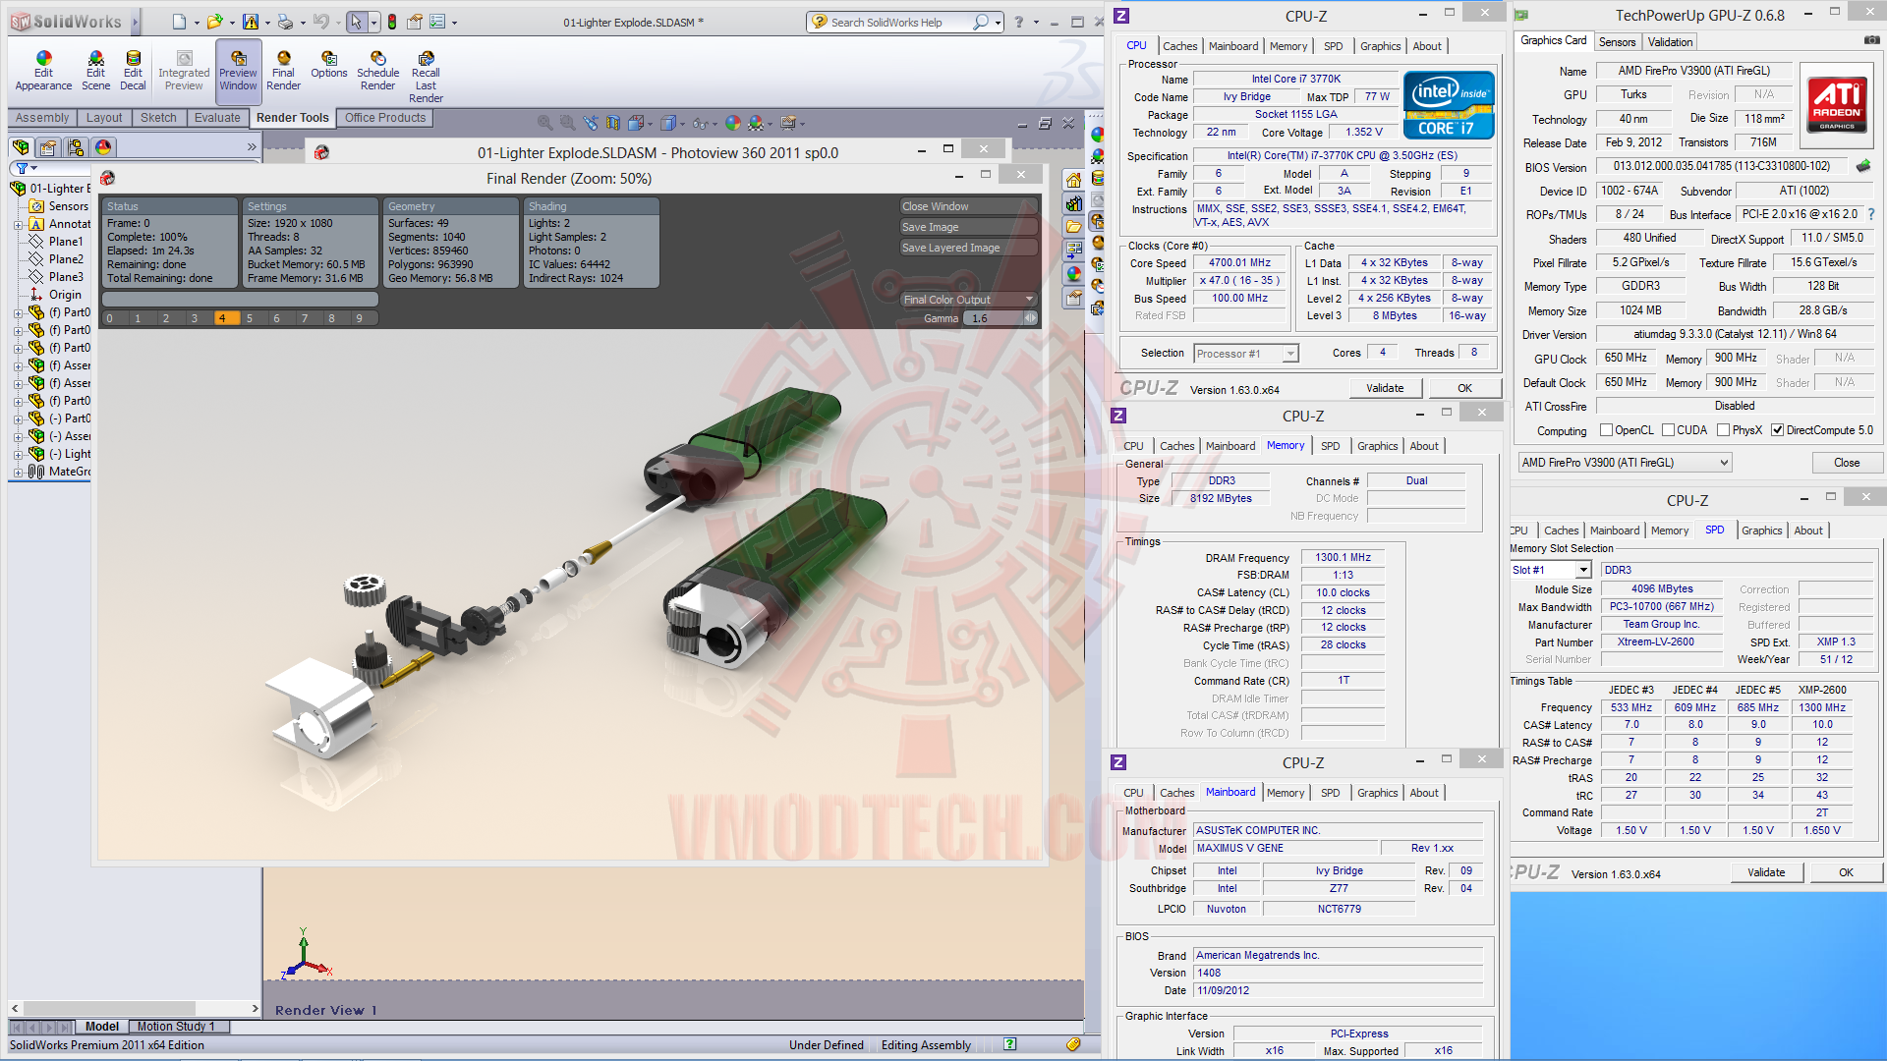Toggle the DirectCompute 5.0 checkbox

(1777, 430)
